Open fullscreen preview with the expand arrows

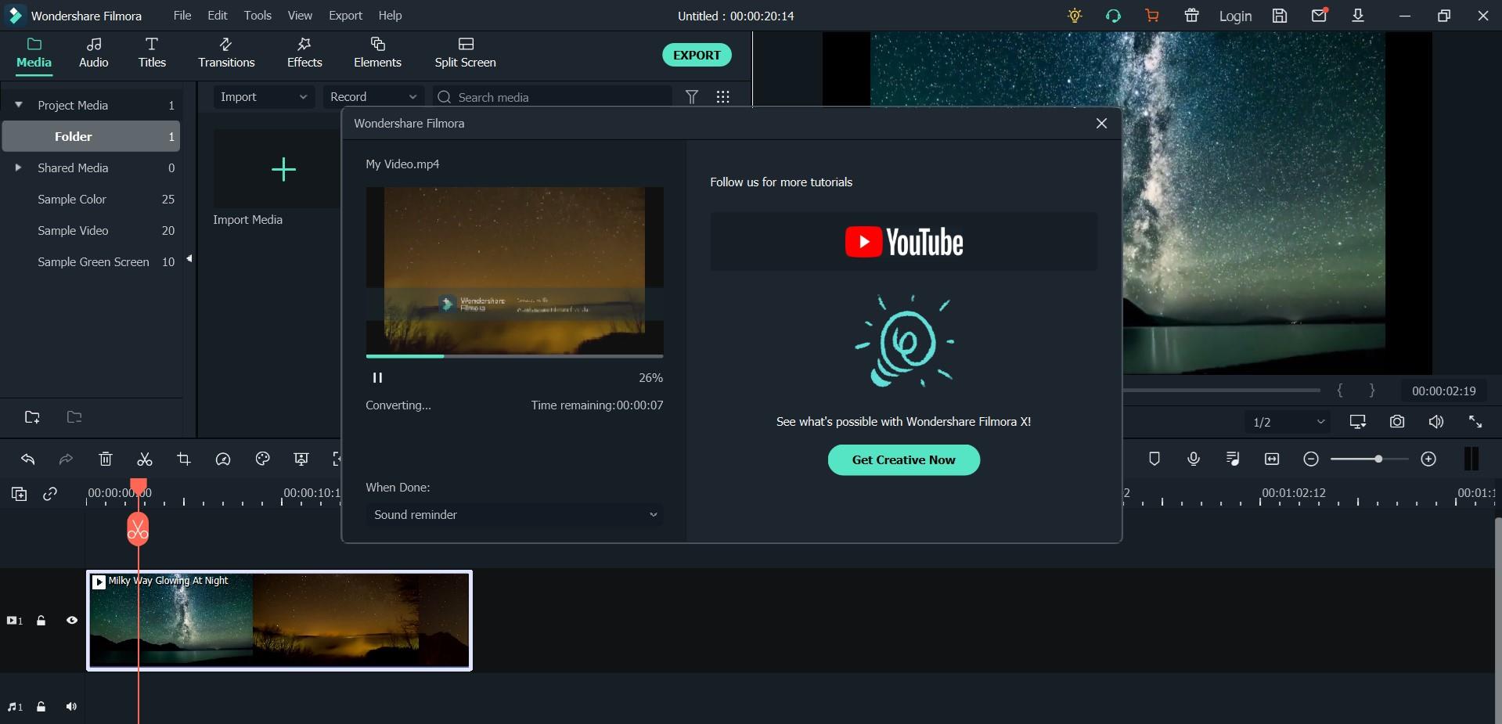1475,422
